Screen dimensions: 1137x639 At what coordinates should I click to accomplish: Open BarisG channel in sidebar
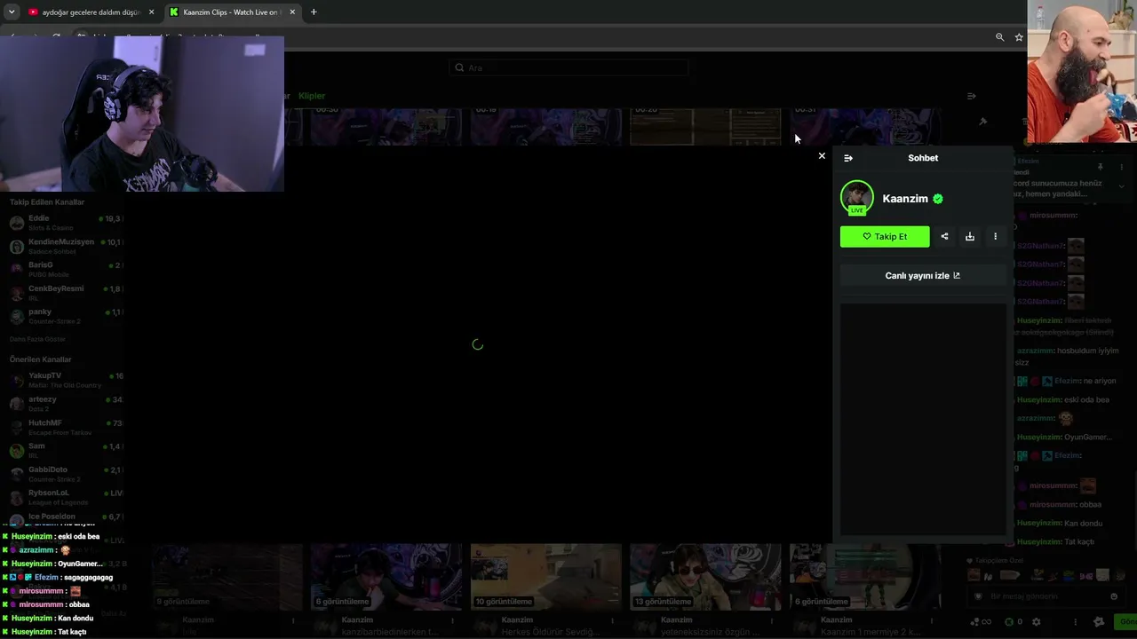(66, 269)
